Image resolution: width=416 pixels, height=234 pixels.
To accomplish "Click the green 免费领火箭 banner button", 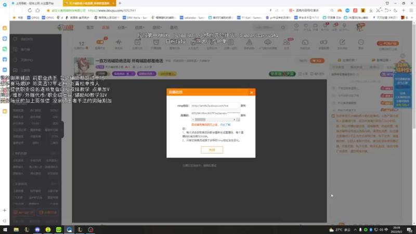I will click(282, 74).
